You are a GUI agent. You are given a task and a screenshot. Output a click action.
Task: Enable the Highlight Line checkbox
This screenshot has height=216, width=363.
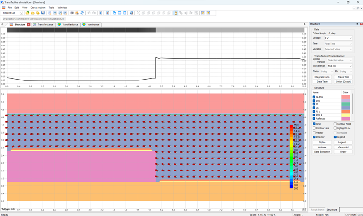335,128
